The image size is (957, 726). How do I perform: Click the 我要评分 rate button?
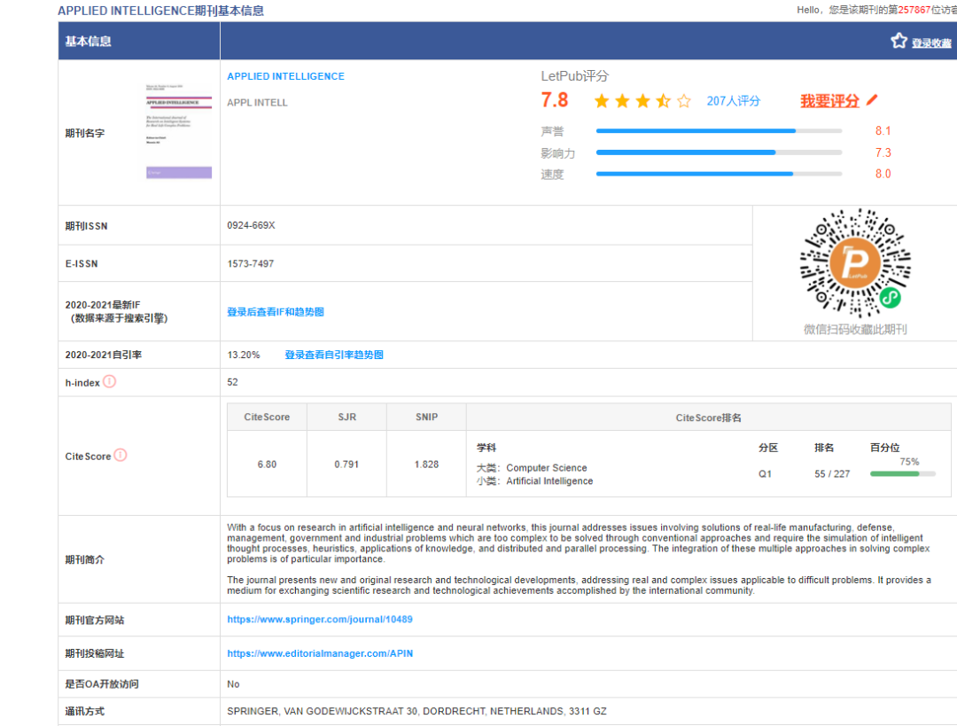click(829, 101)
